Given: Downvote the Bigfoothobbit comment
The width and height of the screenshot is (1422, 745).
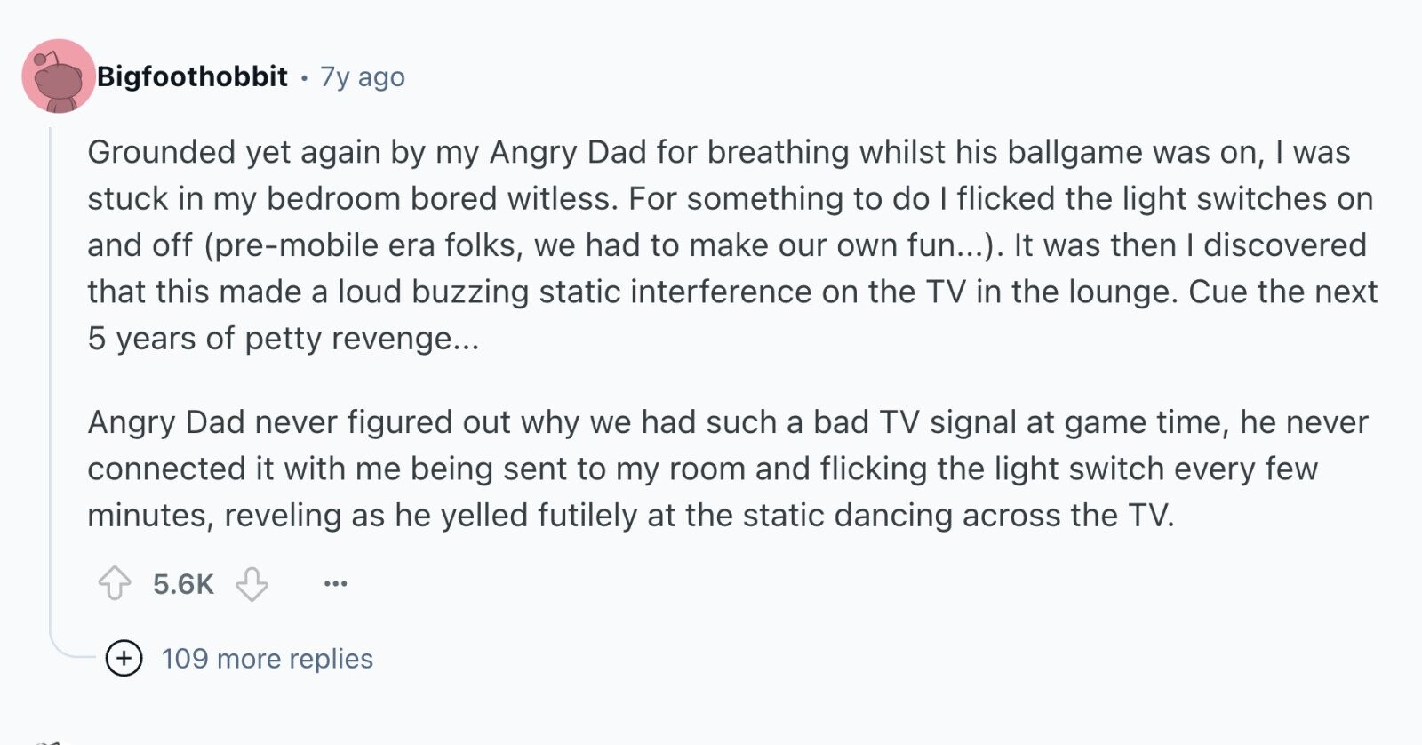Looking at the screenshot, I should (252, 584).
